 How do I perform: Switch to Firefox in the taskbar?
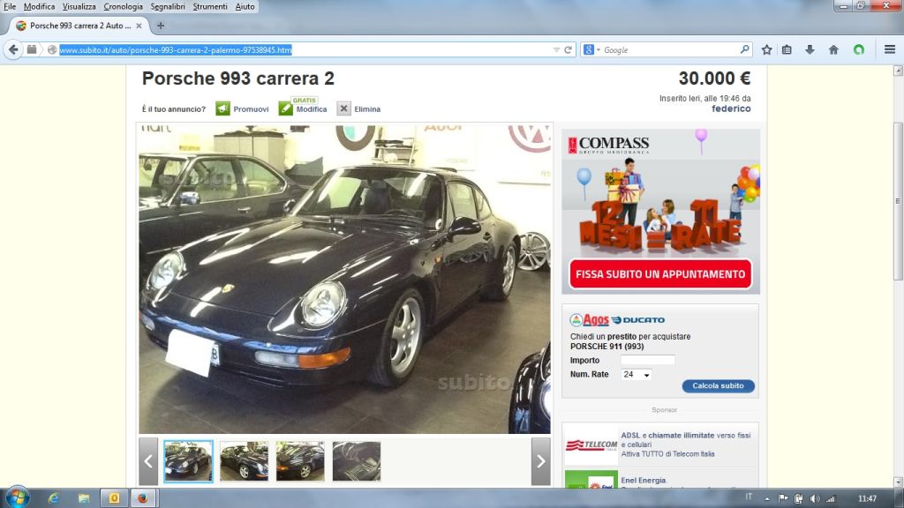[143, 498]
